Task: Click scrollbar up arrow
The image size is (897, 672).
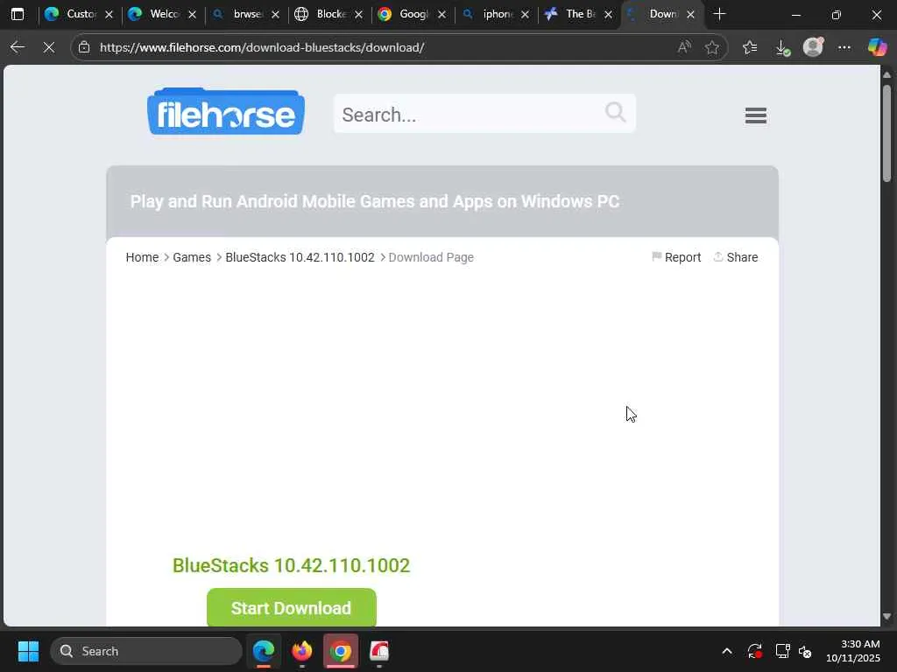Action: point(886,74)
